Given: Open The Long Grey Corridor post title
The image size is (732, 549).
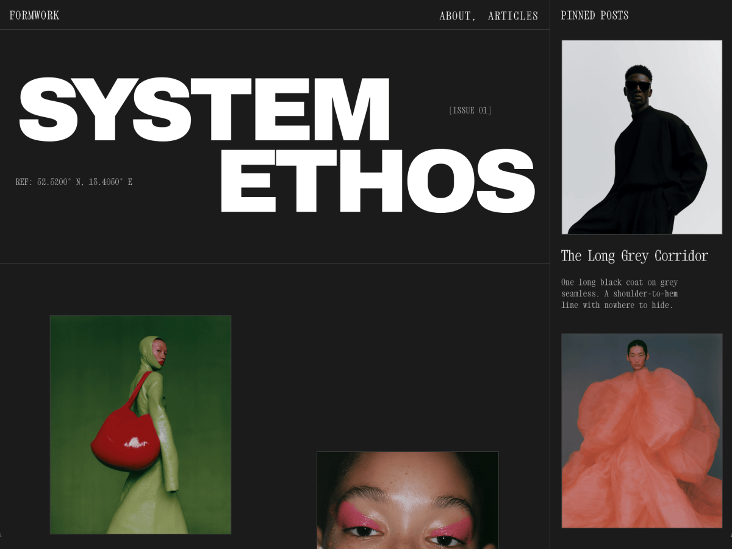Looking at the screenshot, I should tap(634, 256).
